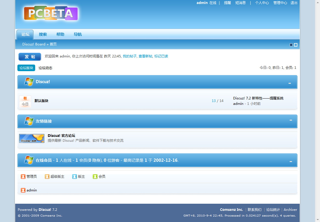320x222 pixels.
Task: Go to 个人中心
Action: (x=262, y=3)
